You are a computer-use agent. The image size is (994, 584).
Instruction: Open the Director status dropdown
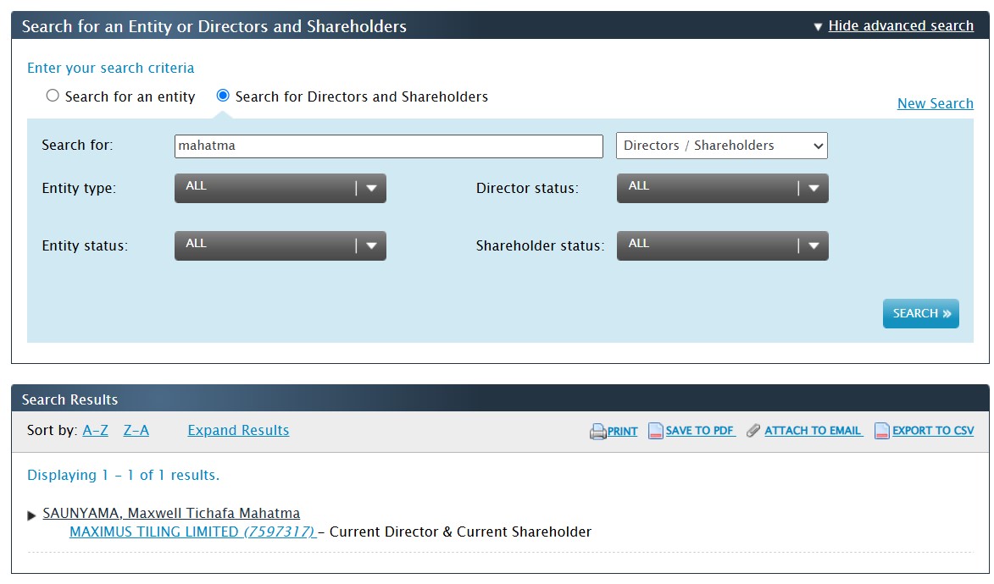click(x=722, y=188)
